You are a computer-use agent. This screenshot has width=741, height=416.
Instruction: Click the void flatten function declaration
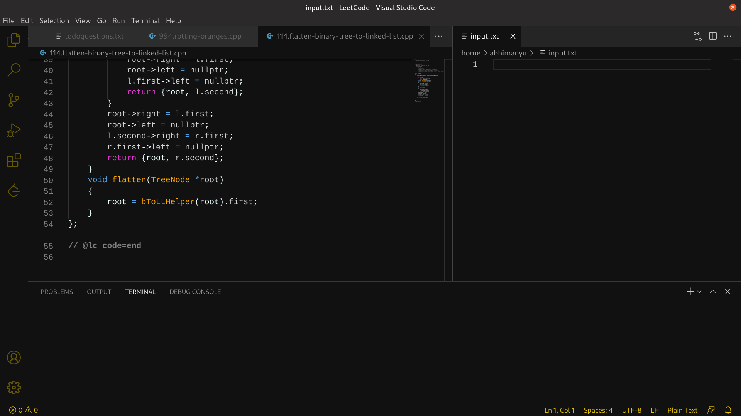[156, 180]
